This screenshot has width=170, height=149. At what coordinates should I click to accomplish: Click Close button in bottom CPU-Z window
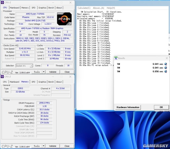click(67, 146)
